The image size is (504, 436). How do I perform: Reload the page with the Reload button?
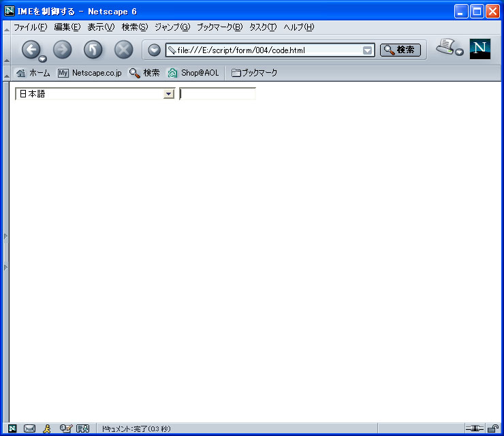pos(93,50)
